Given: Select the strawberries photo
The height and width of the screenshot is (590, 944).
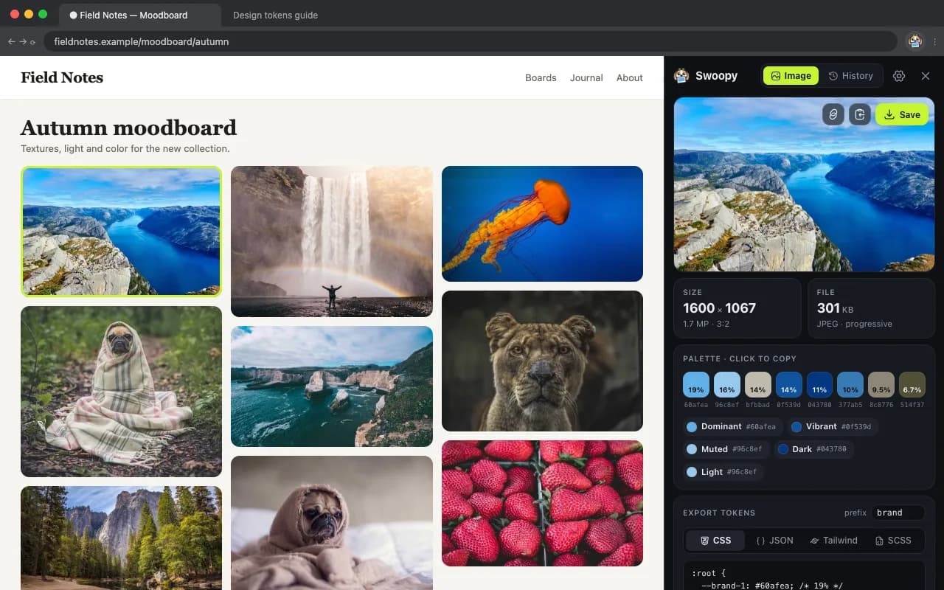Looking at the screenshot, I should [x=542, y=503].
